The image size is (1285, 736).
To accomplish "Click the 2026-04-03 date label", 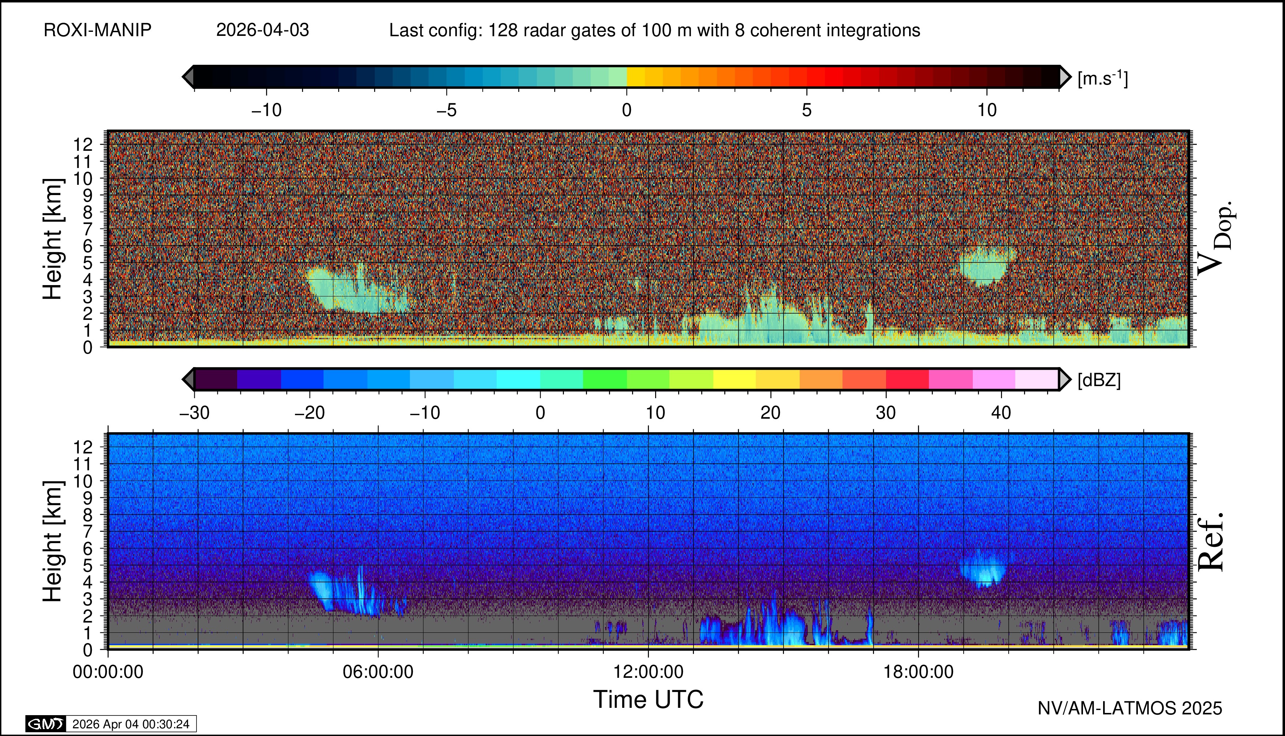I will coord(262,30).
